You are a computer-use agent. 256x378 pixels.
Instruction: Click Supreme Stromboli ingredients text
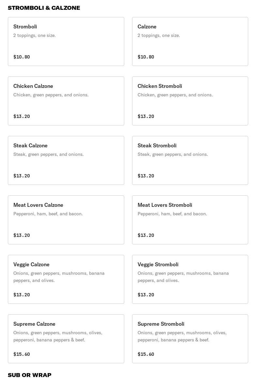(182, 336)
